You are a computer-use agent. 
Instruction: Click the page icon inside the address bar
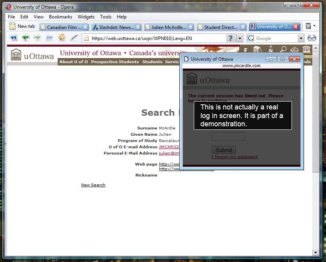click(x=86, y=38)
